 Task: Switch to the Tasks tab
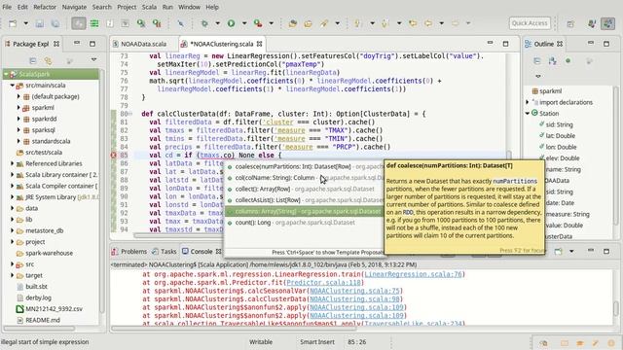pyautogui.click(x=165, y=251)
